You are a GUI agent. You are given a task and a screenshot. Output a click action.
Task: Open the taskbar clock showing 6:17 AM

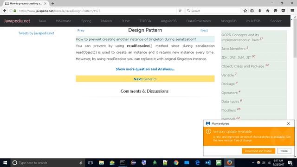pos(278,163)
